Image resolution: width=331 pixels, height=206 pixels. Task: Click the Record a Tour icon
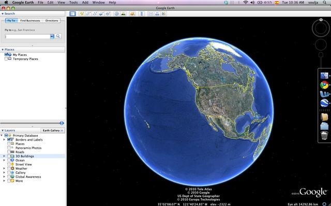108,14
